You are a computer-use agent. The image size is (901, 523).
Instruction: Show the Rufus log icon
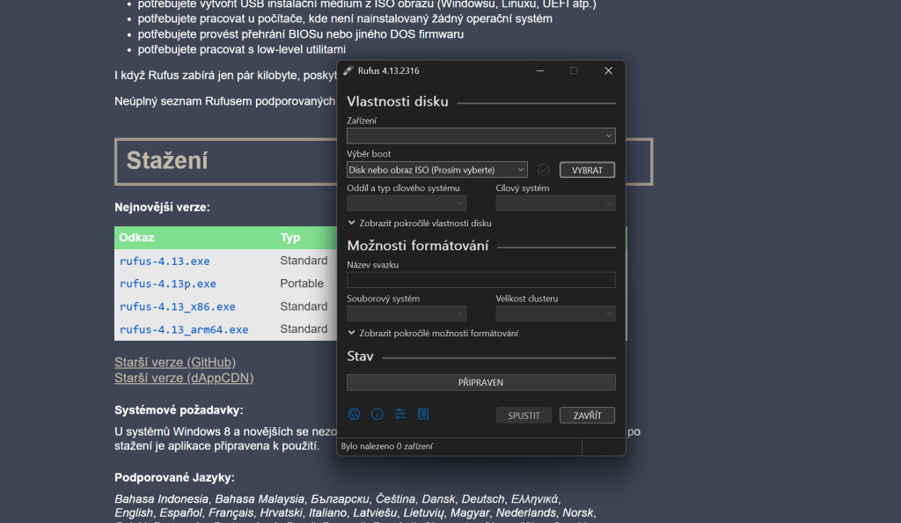423,414
